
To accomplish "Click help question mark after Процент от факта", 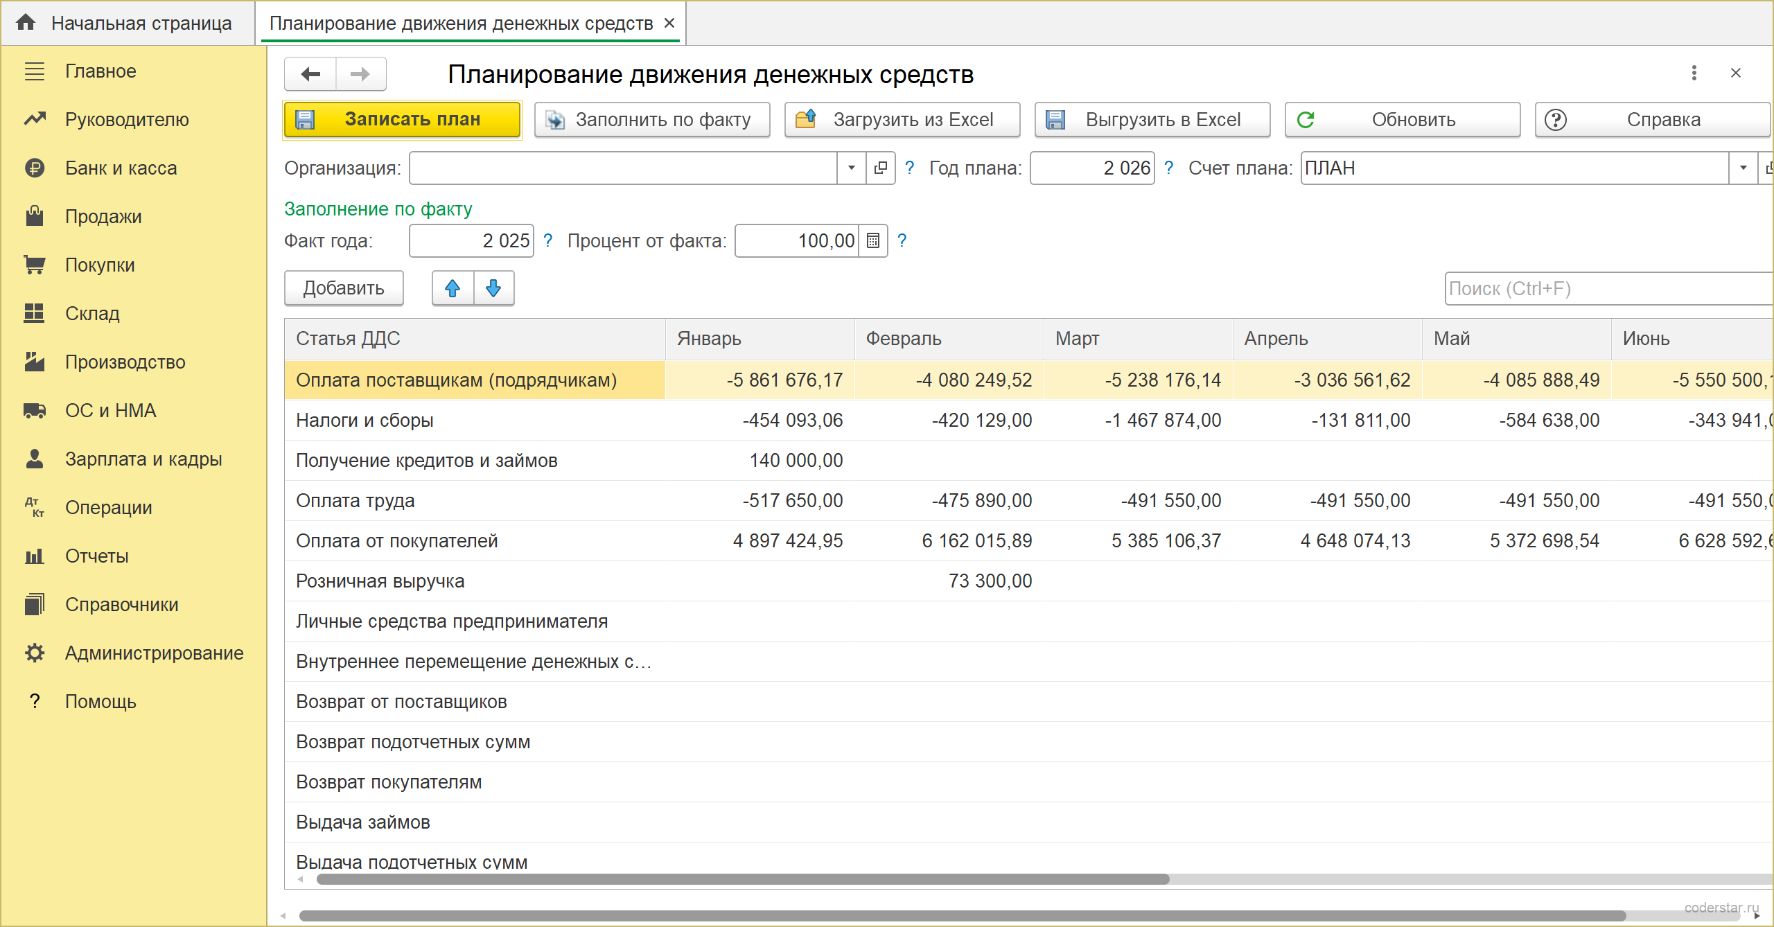I will (x=902, y=240).
